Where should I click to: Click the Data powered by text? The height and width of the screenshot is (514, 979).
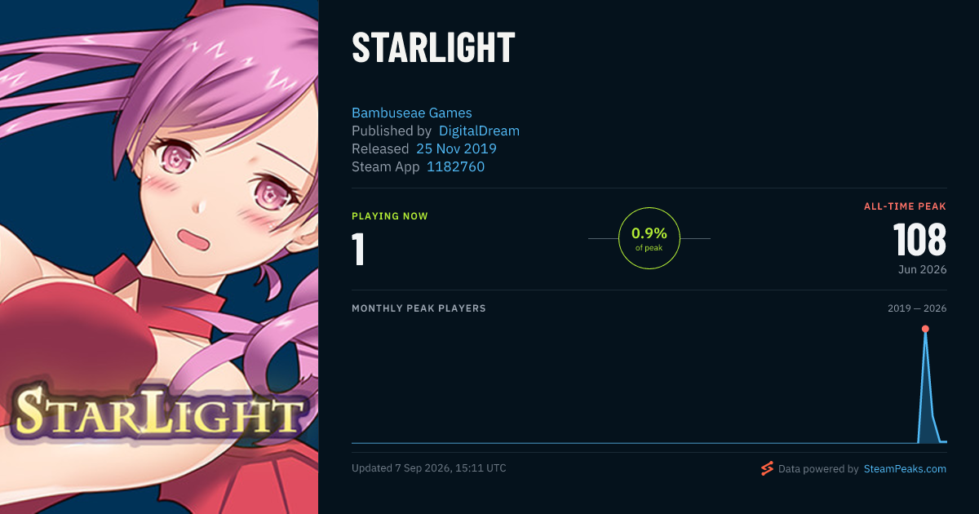pyautogui.click(x=818, y=469)
